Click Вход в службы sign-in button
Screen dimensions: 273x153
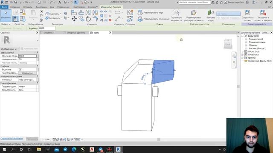point(234,3)
